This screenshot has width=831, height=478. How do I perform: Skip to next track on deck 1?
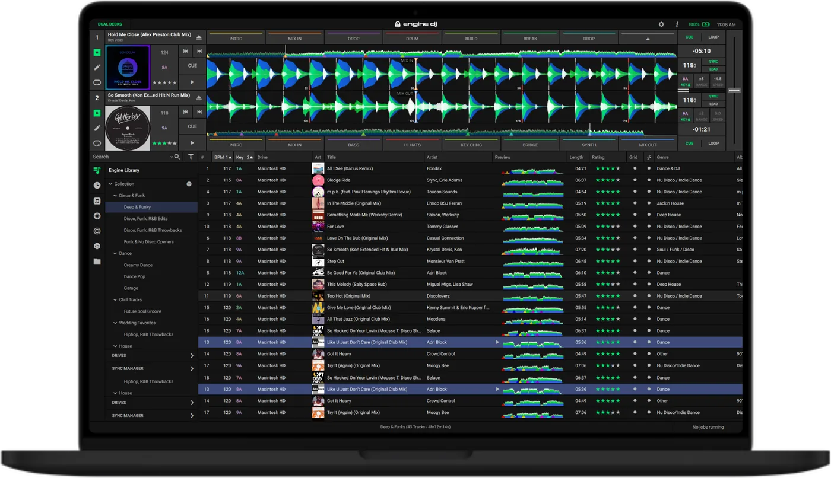click(199, 52)
